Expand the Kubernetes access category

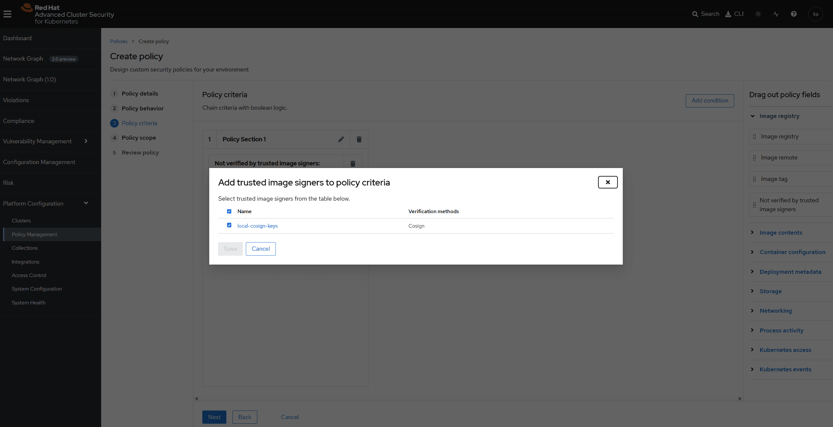(x=781, y=350)
